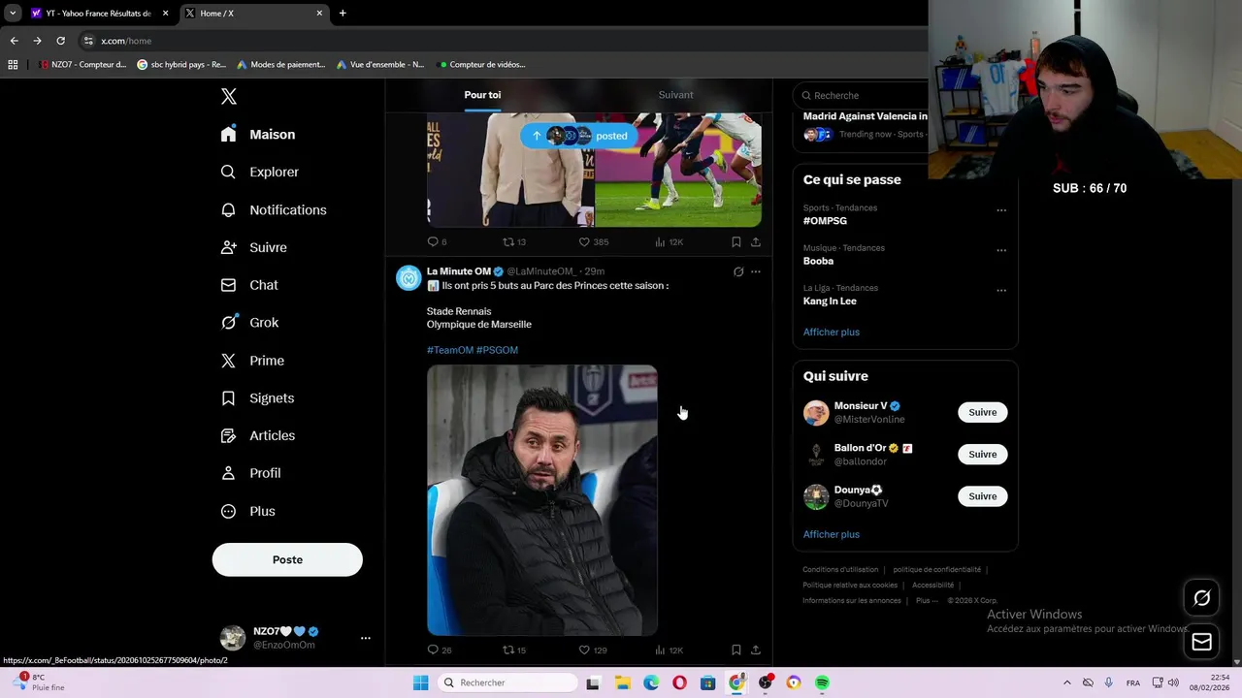Open the #TeamOM hashtag

[x=450, y=350]
